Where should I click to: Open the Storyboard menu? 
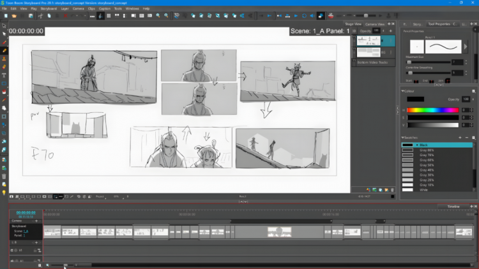pyautogui.click(x=49, y=8)
